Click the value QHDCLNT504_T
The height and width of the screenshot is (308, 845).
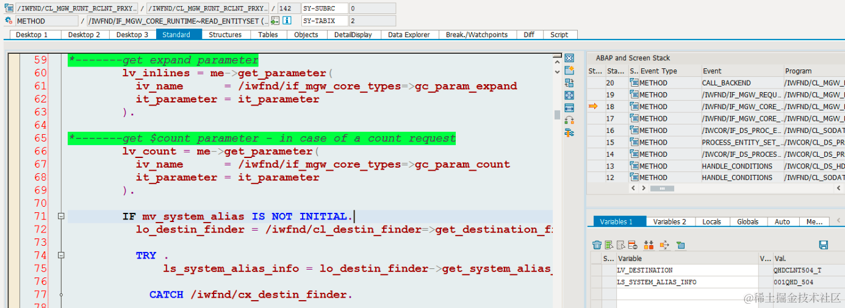point(797,270)
